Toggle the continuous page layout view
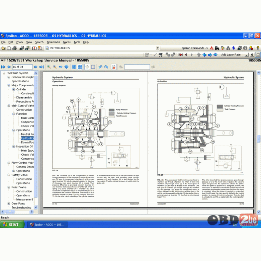This screenshot has width=261, height=261. tap(74, 67)
